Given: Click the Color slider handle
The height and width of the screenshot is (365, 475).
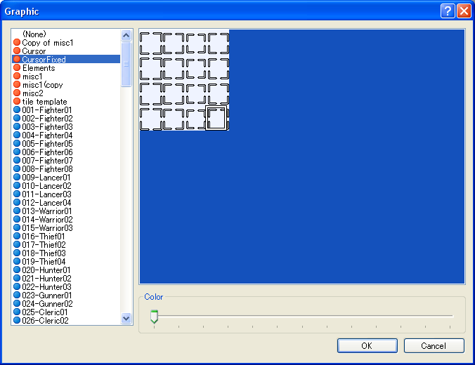Looking at the screenshot, I should [154, 317].
